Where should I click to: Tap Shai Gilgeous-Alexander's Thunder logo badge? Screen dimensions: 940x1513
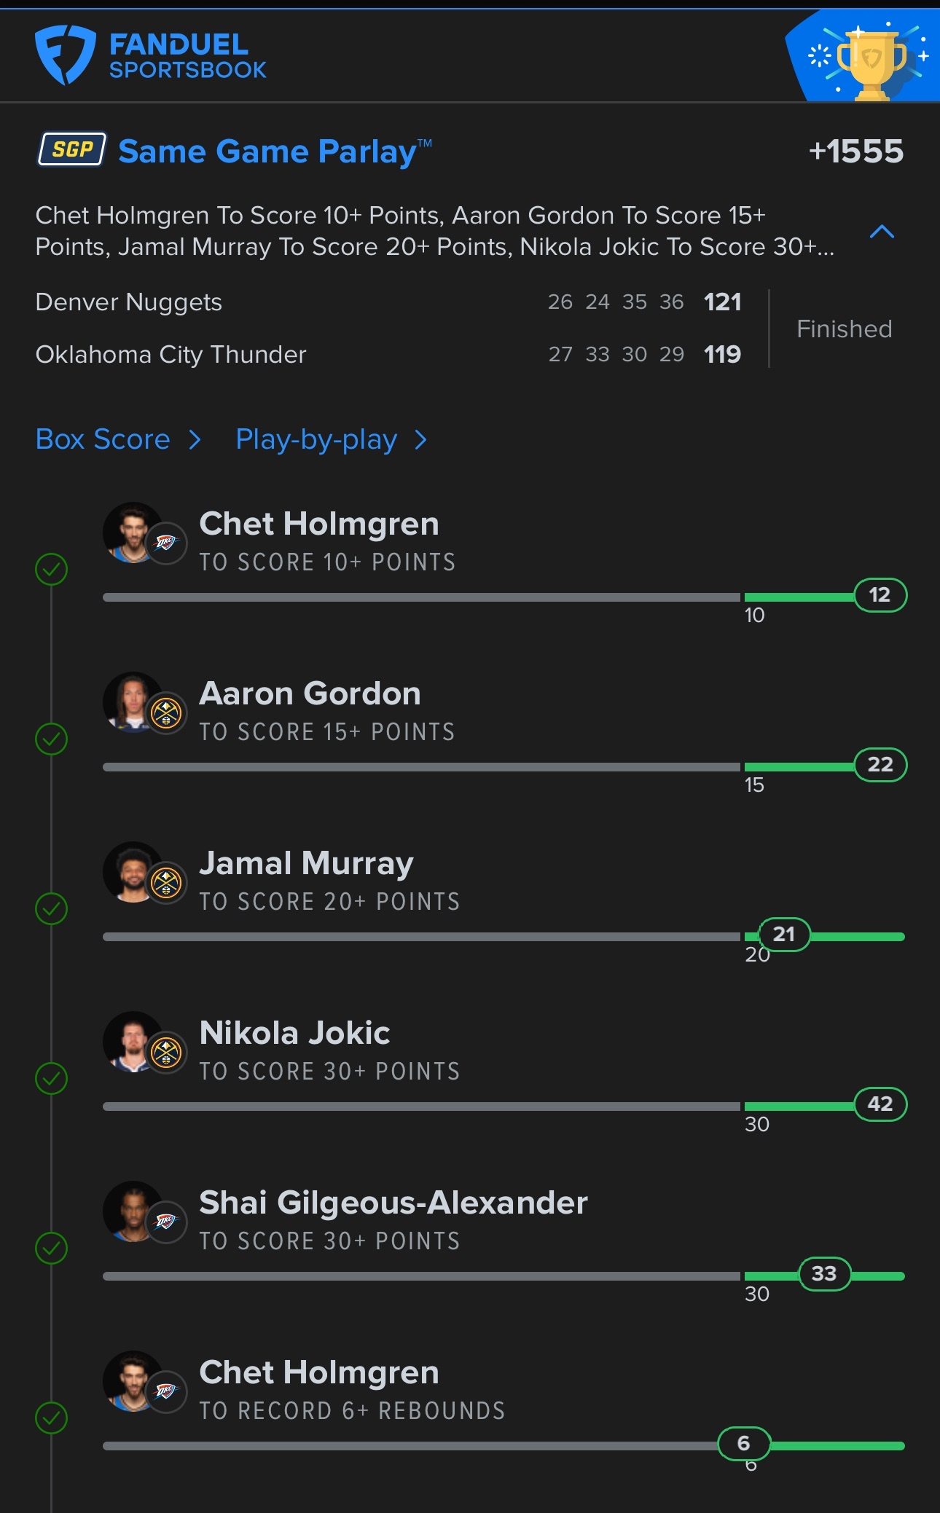click(166, 1222)
